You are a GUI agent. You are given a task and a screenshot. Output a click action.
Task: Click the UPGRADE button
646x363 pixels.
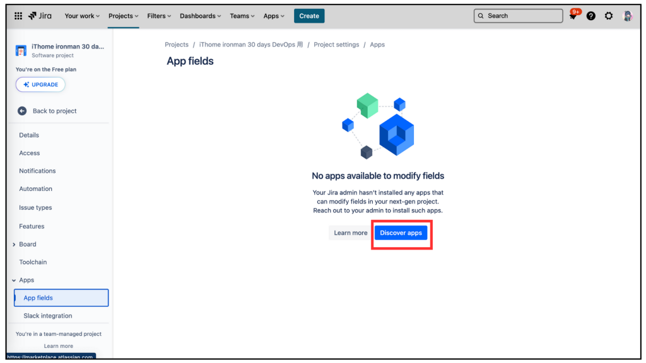click(40, 84)
